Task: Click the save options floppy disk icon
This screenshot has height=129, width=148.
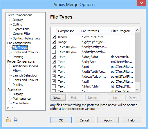Action: 15,120
